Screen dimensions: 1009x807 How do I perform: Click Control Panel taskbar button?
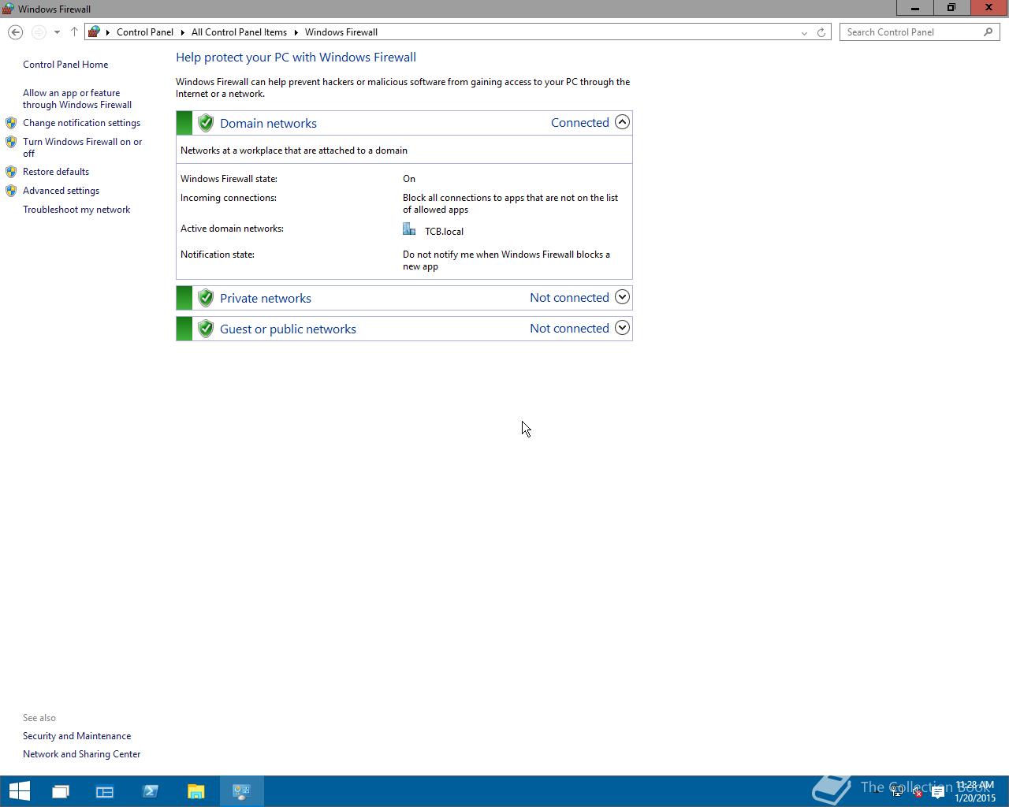point(241,791)
